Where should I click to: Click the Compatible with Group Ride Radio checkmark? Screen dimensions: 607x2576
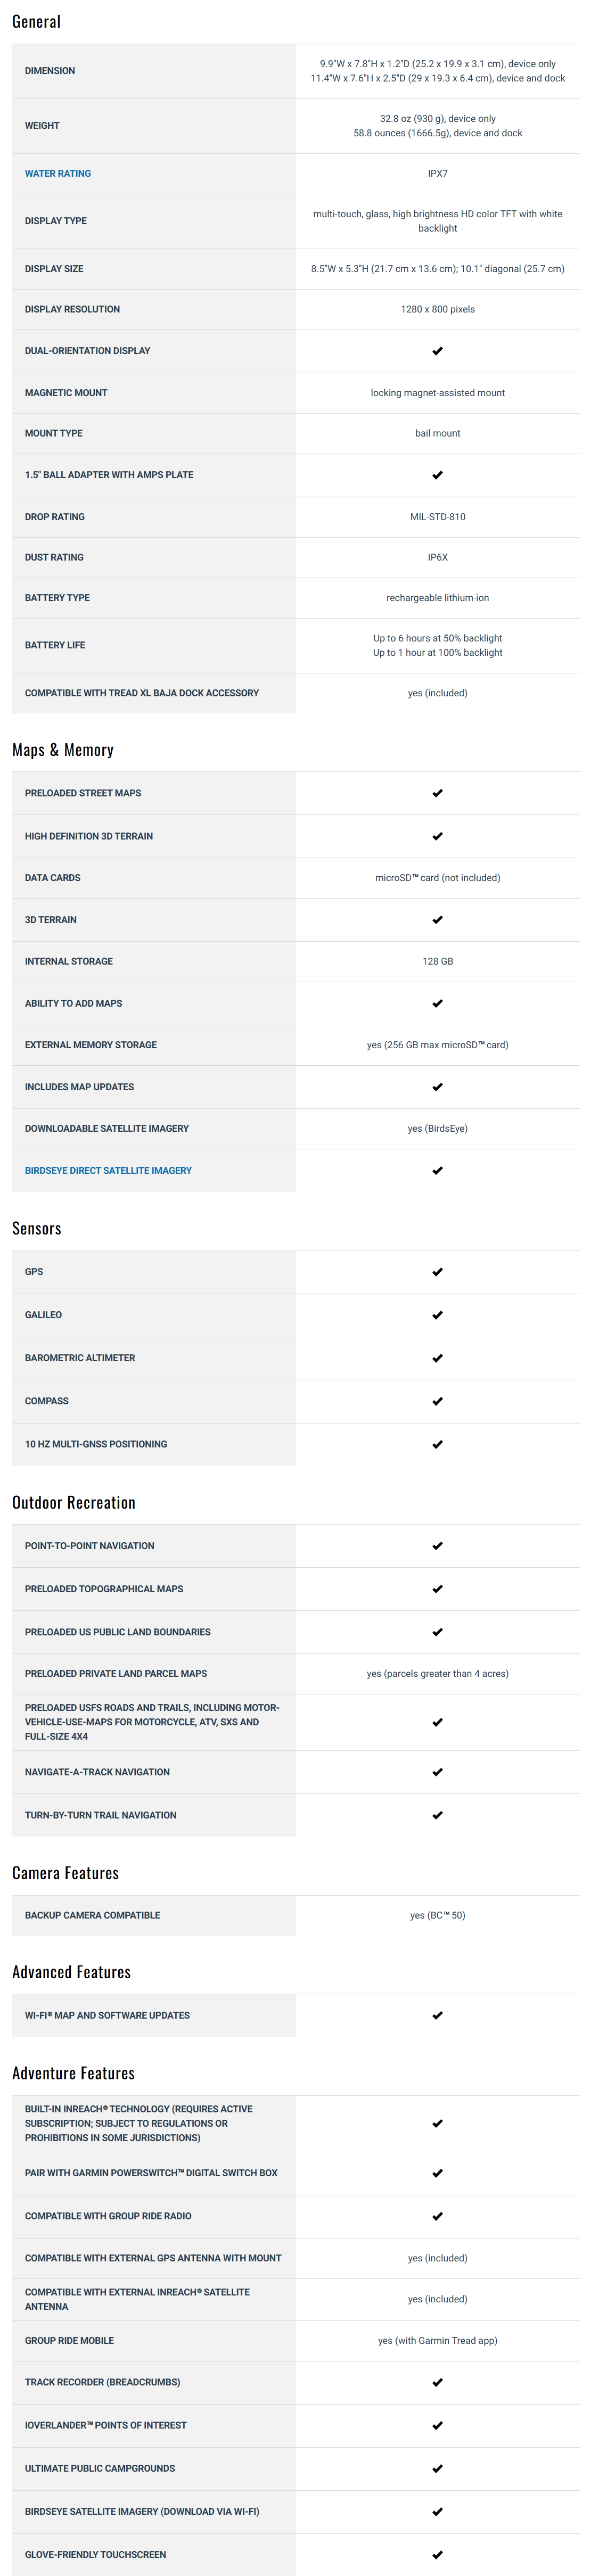437,2216
